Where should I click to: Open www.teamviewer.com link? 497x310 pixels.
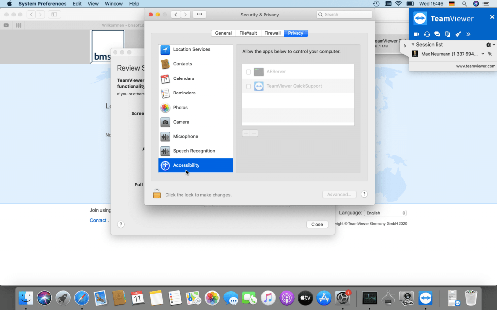coord(476,66)
